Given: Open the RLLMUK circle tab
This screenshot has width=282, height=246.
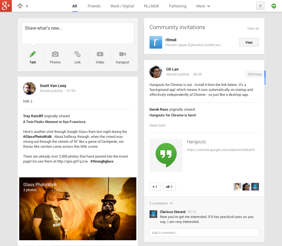Looking at the screenshot, I should coord(151,6).
